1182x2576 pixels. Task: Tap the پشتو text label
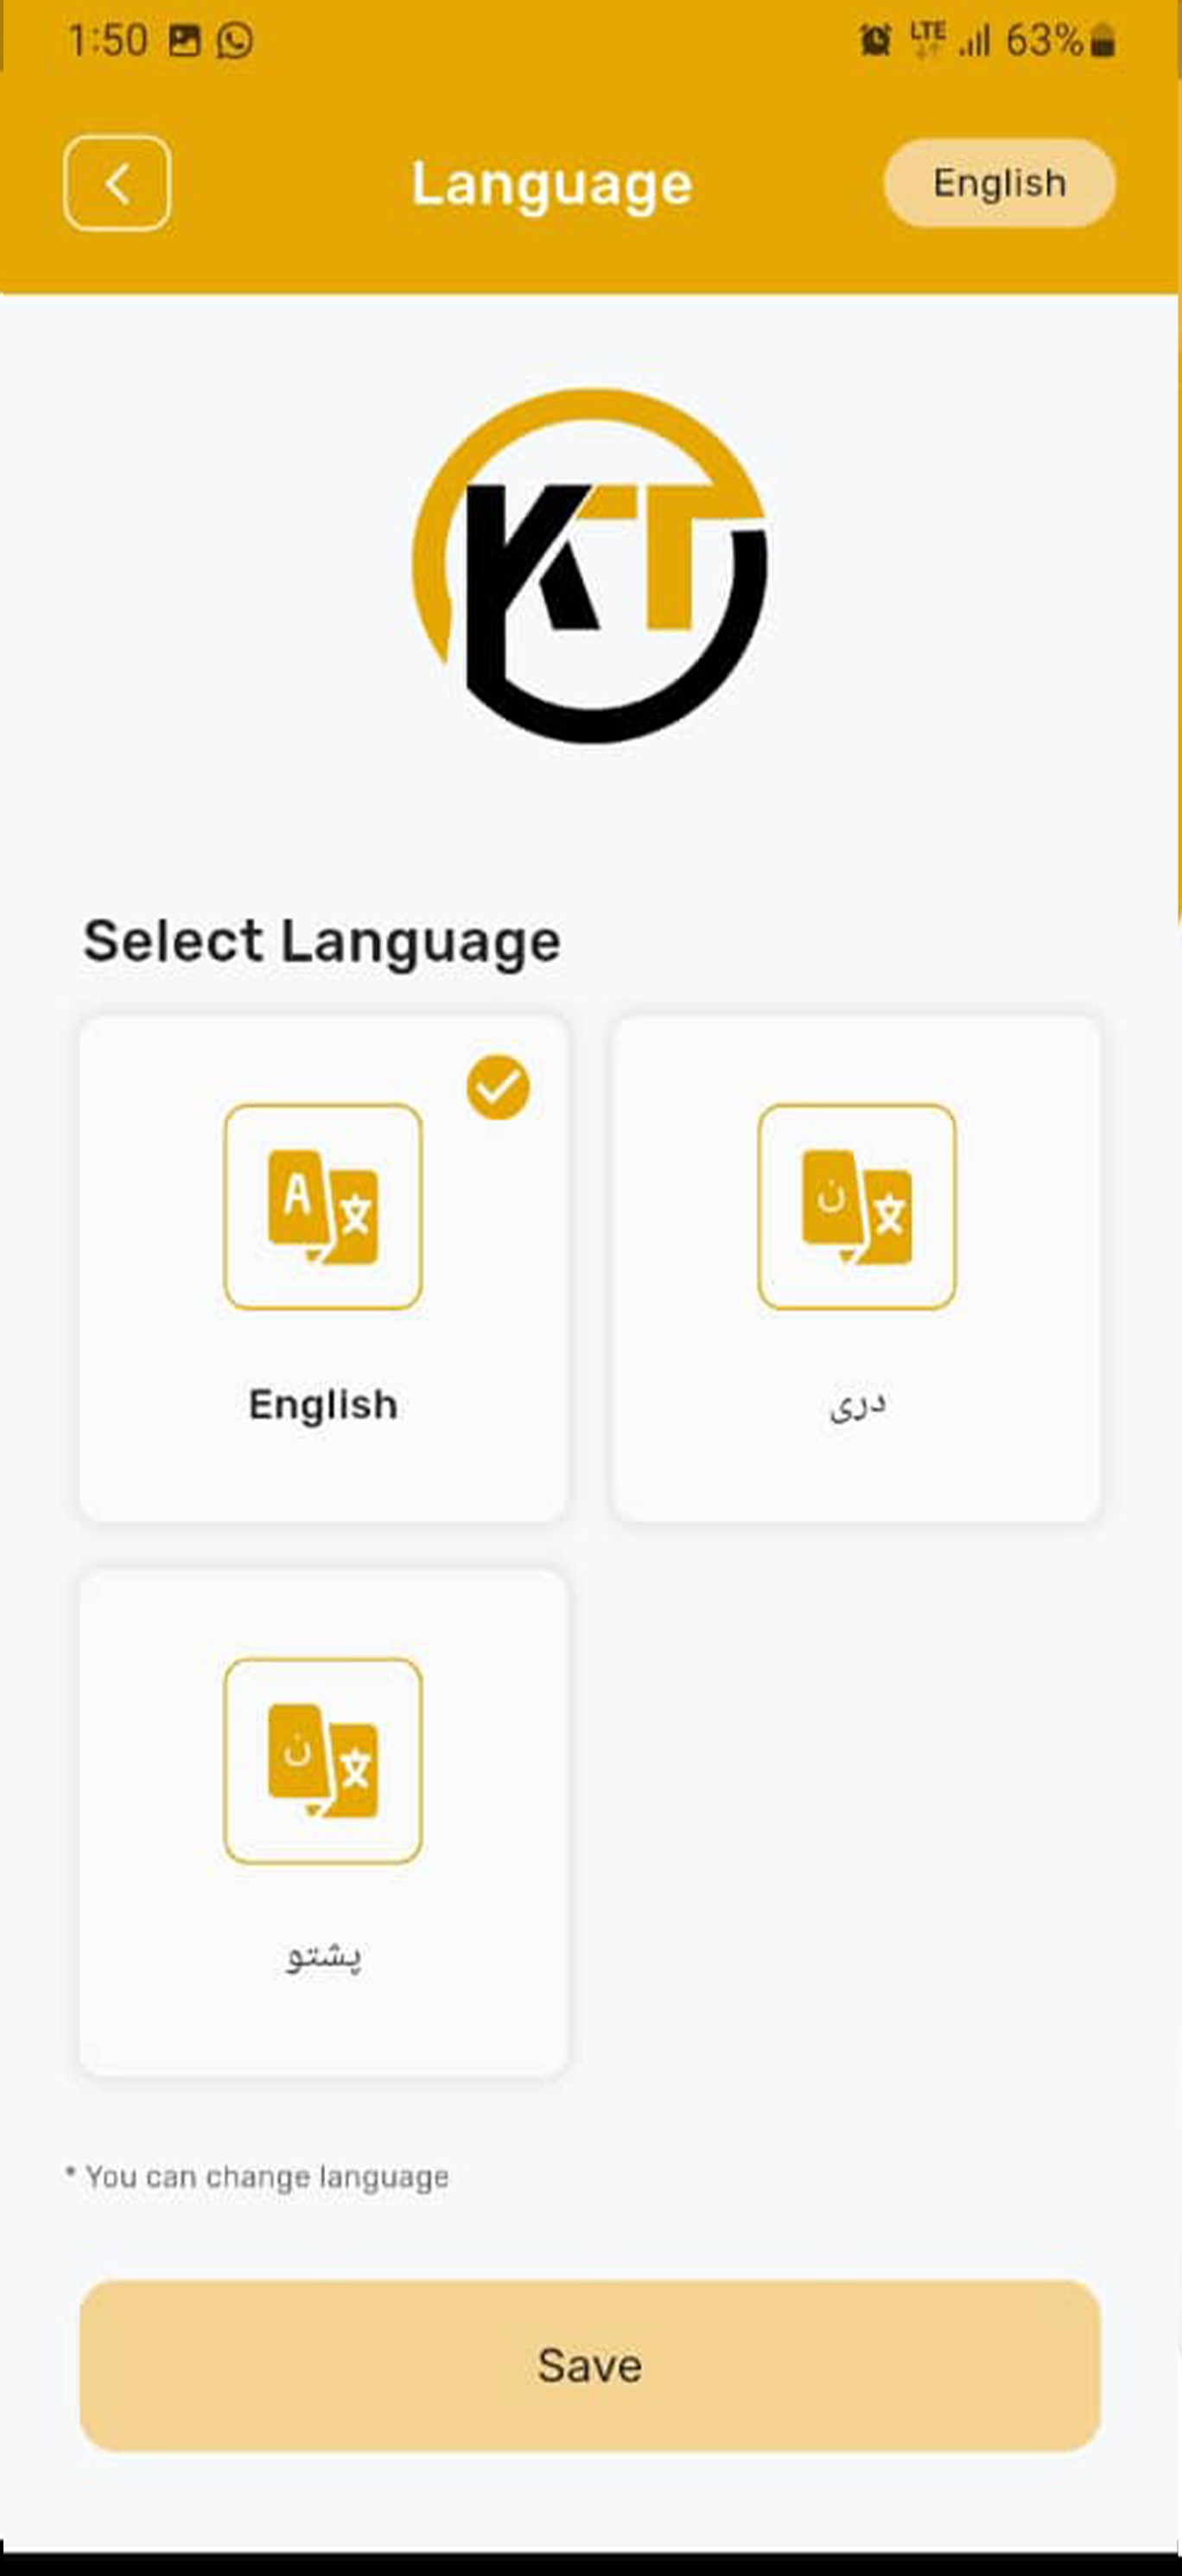click(323, 1955)
